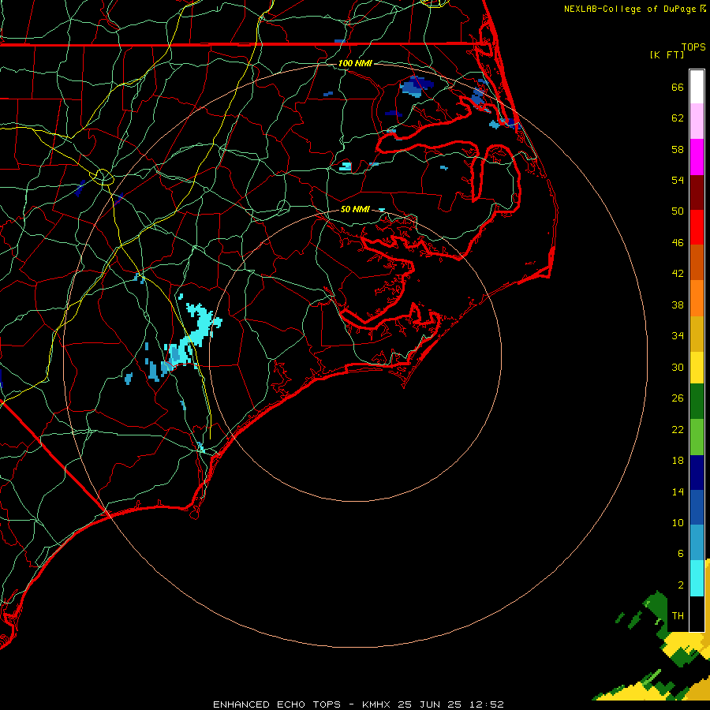Select the 18 legend value
Image resolution: width=710 pixels, height=710 pixels.
click(x=678, y=461)
